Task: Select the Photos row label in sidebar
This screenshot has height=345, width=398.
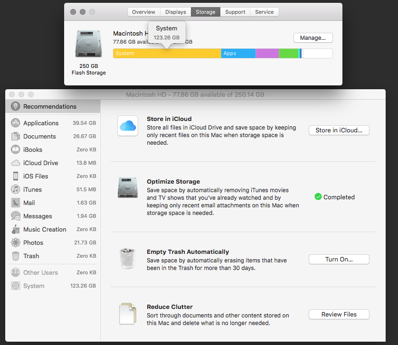Action: pos(33,243)
